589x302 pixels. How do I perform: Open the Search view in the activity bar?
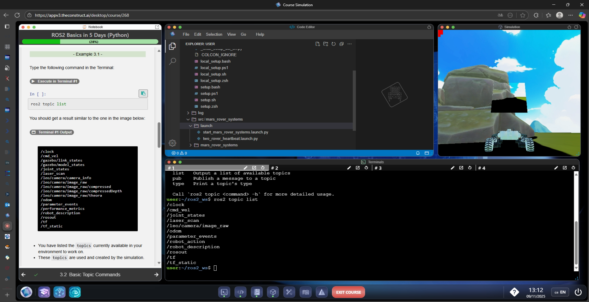pyautogui.click(x=172, y=61)
